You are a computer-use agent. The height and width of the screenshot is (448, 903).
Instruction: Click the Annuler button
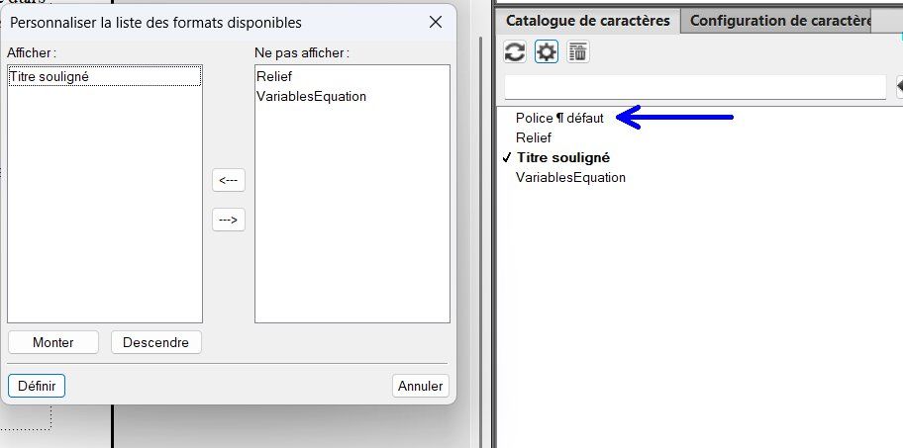point(421,386)
